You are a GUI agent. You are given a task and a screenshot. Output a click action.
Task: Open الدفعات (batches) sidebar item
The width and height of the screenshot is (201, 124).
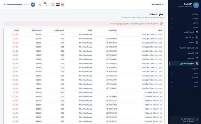184,43
